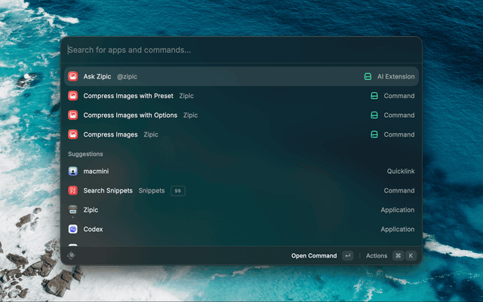Click the @zipic alias text

pos(127,77)
